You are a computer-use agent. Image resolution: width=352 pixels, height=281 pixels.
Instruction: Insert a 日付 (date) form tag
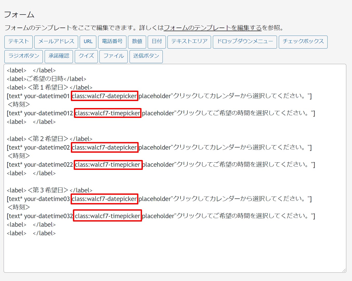[x=157, y=42]
